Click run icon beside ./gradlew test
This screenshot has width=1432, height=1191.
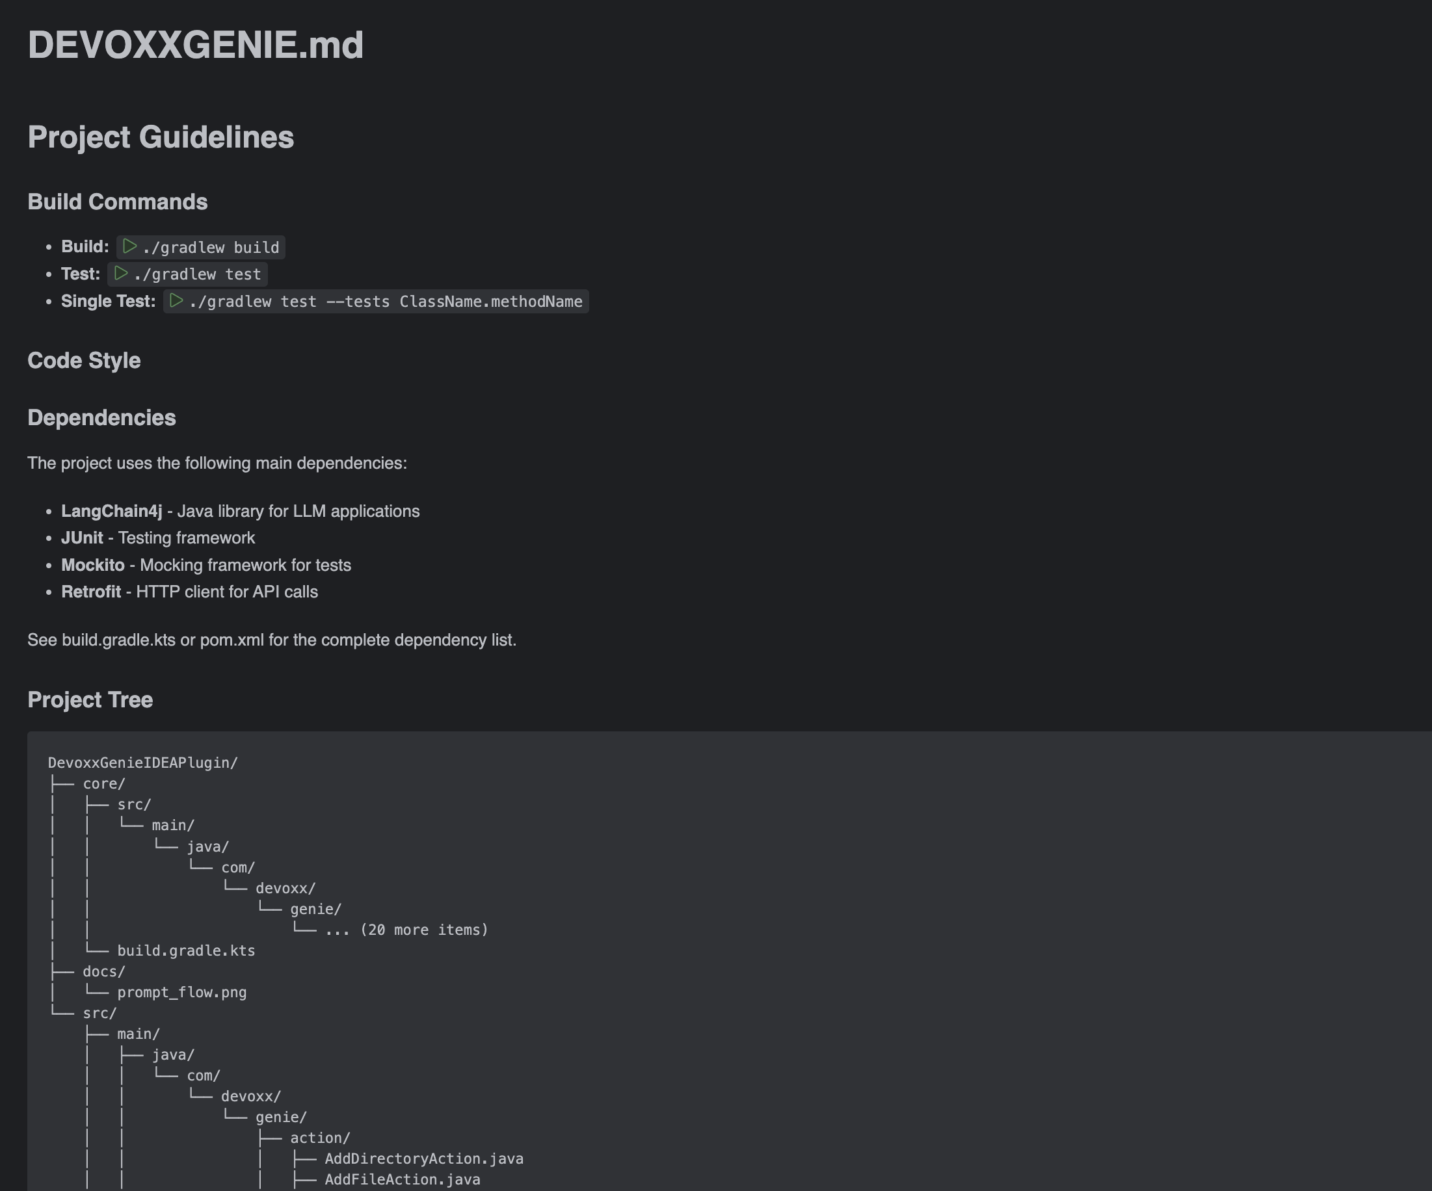click(x=121, y=274)
